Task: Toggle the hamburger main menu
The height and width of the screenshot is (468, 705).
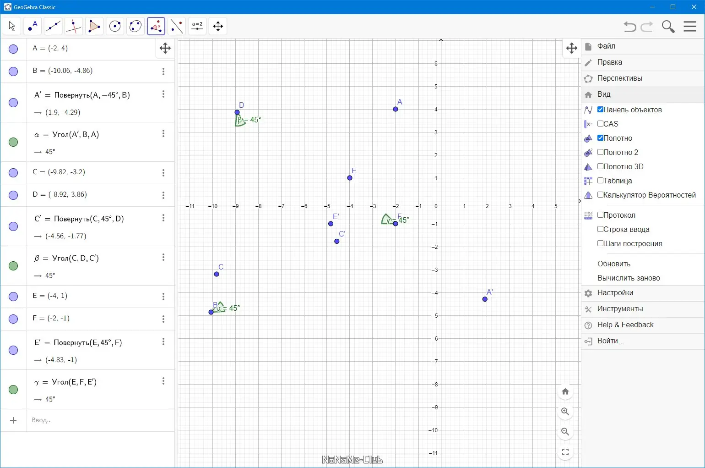Action: [x=690, y=26]
